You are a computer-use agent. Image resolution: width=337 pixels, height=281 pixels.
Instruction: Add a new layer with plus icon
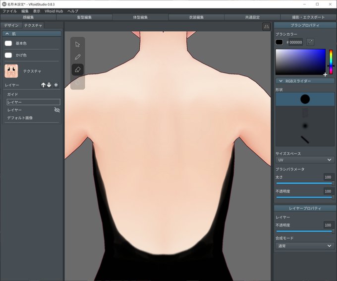56,85
